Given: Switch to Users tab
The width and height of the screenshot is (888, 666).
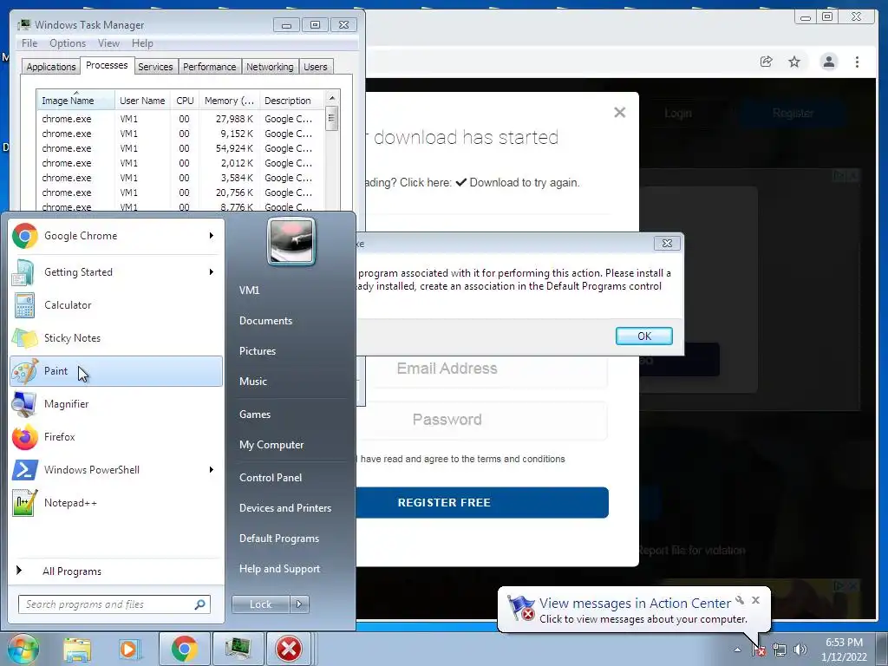Looking at the screenshot, I should (316, 66).
